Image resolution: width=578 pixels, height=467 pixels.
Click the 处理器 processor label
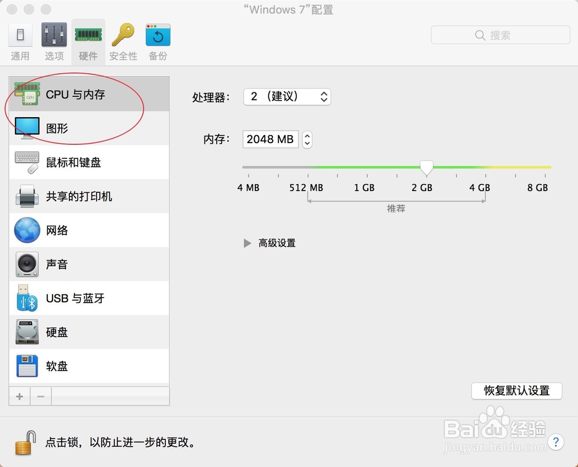click(211, 97)
